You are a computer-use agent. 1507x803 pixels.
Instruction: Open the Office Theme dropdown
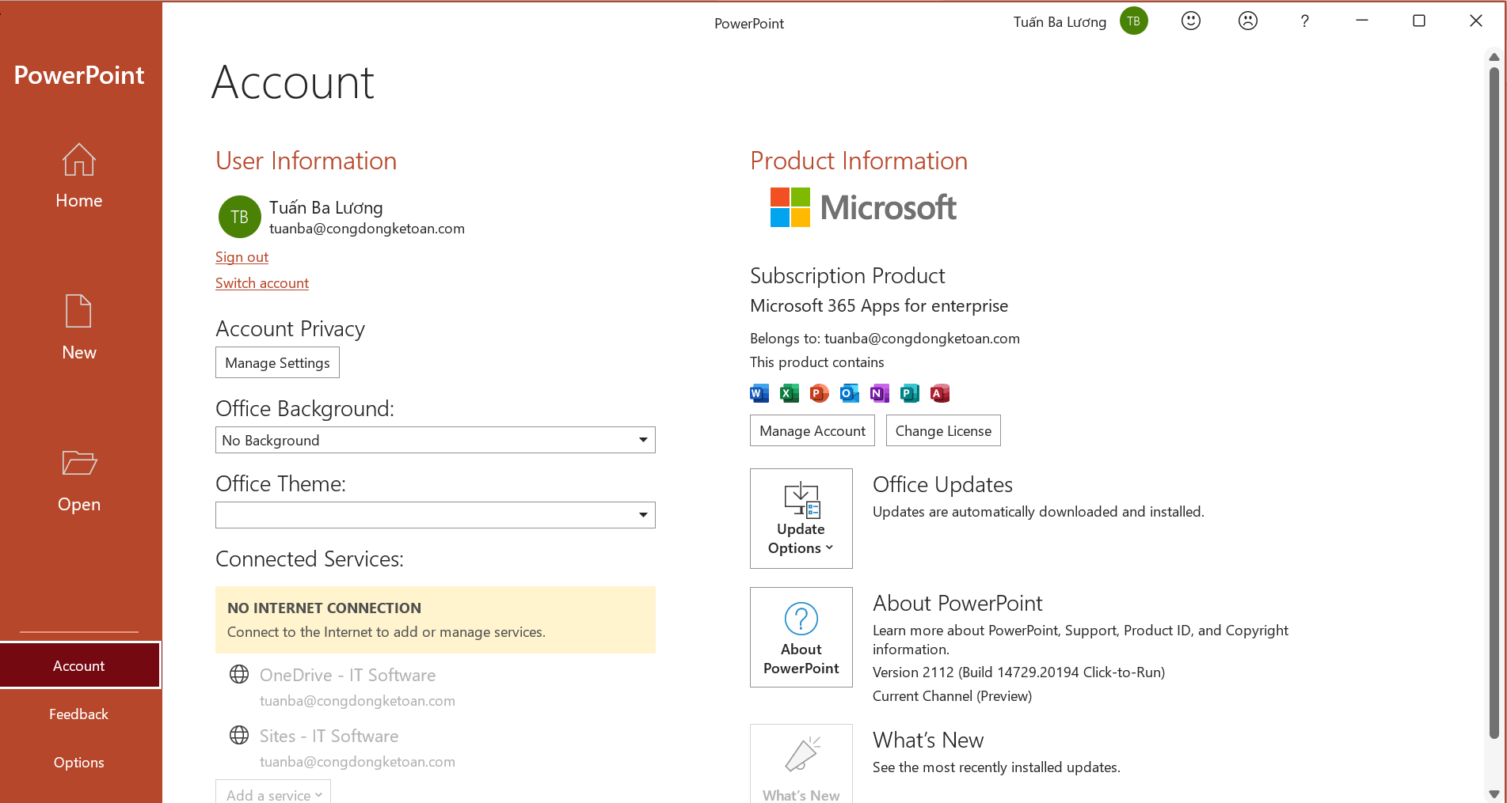pos(436,515)
